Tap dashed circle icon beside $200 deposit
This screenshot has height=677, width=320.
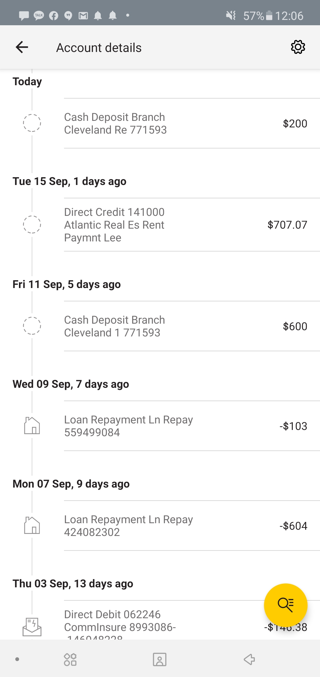click(x=32, y=123)
